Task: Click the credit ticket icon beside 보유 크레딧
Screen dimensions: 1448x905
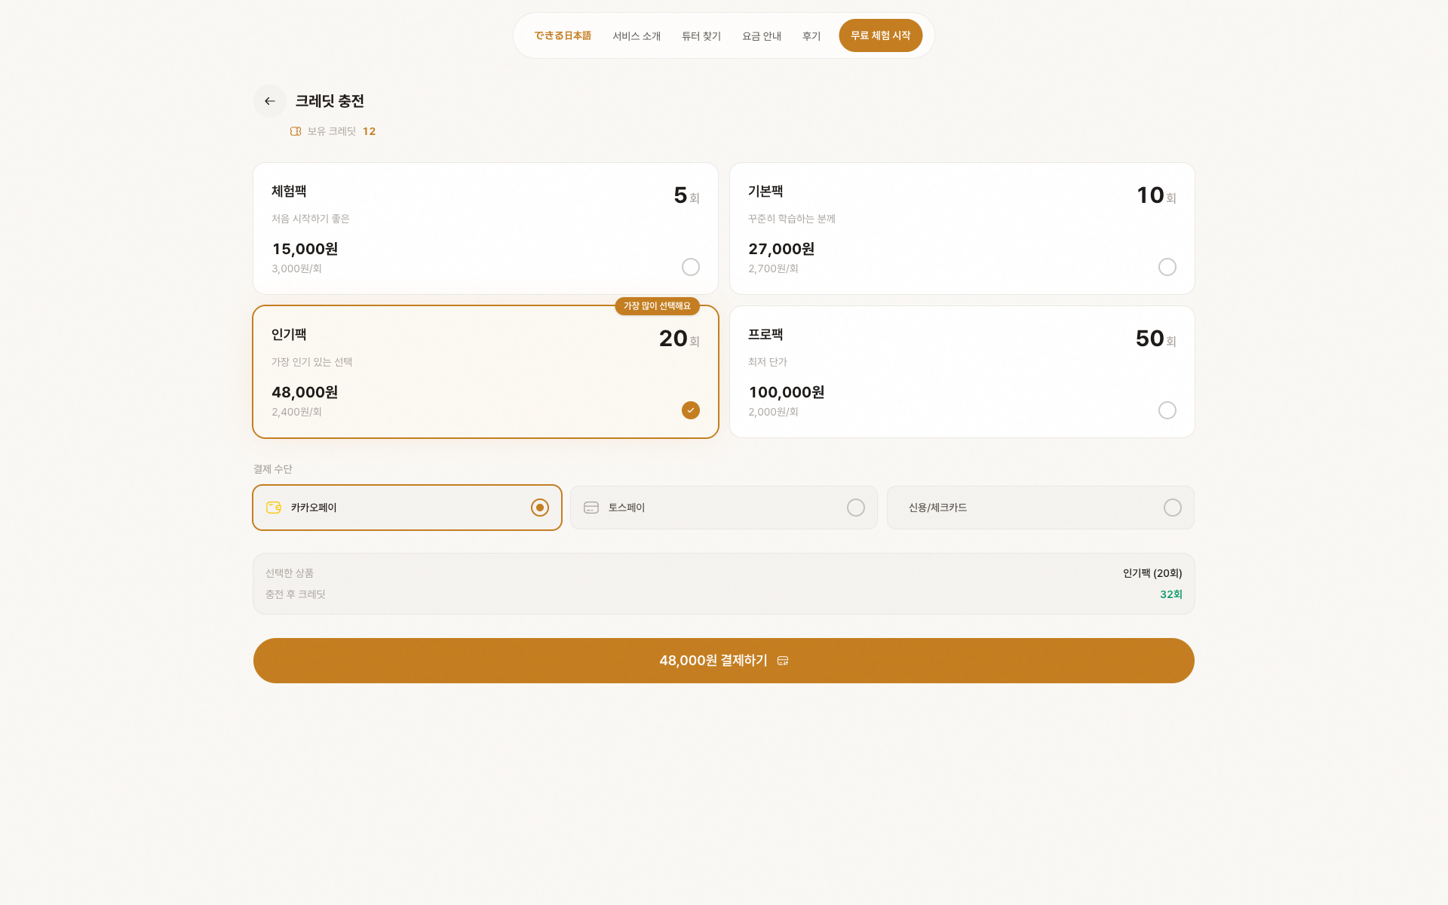Action: (296, 131)
